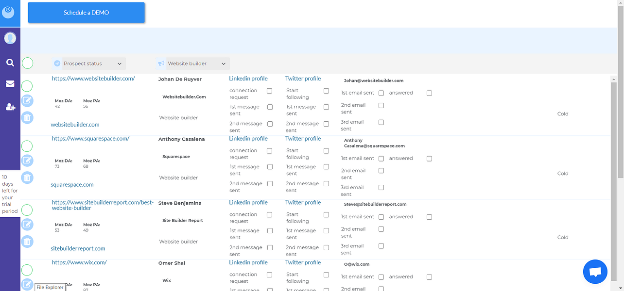Delete the websitebuilder.com prospect row
The width and height of the screenshot is (624, 291).
[27, 117]
